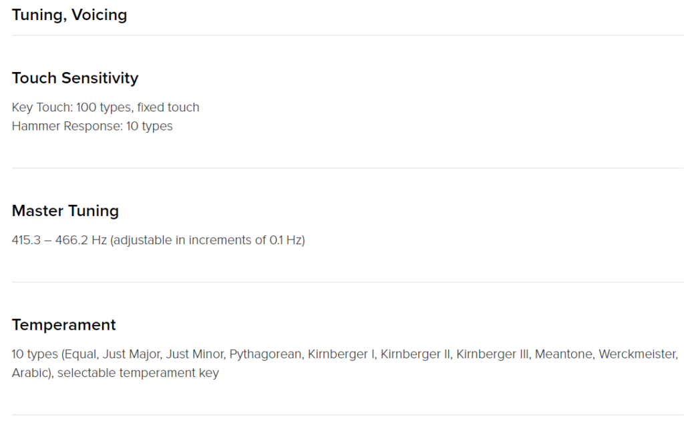Click the word Arabic in temperament list
The width and height of the screenshot is (684, 429).
(30, 373)
